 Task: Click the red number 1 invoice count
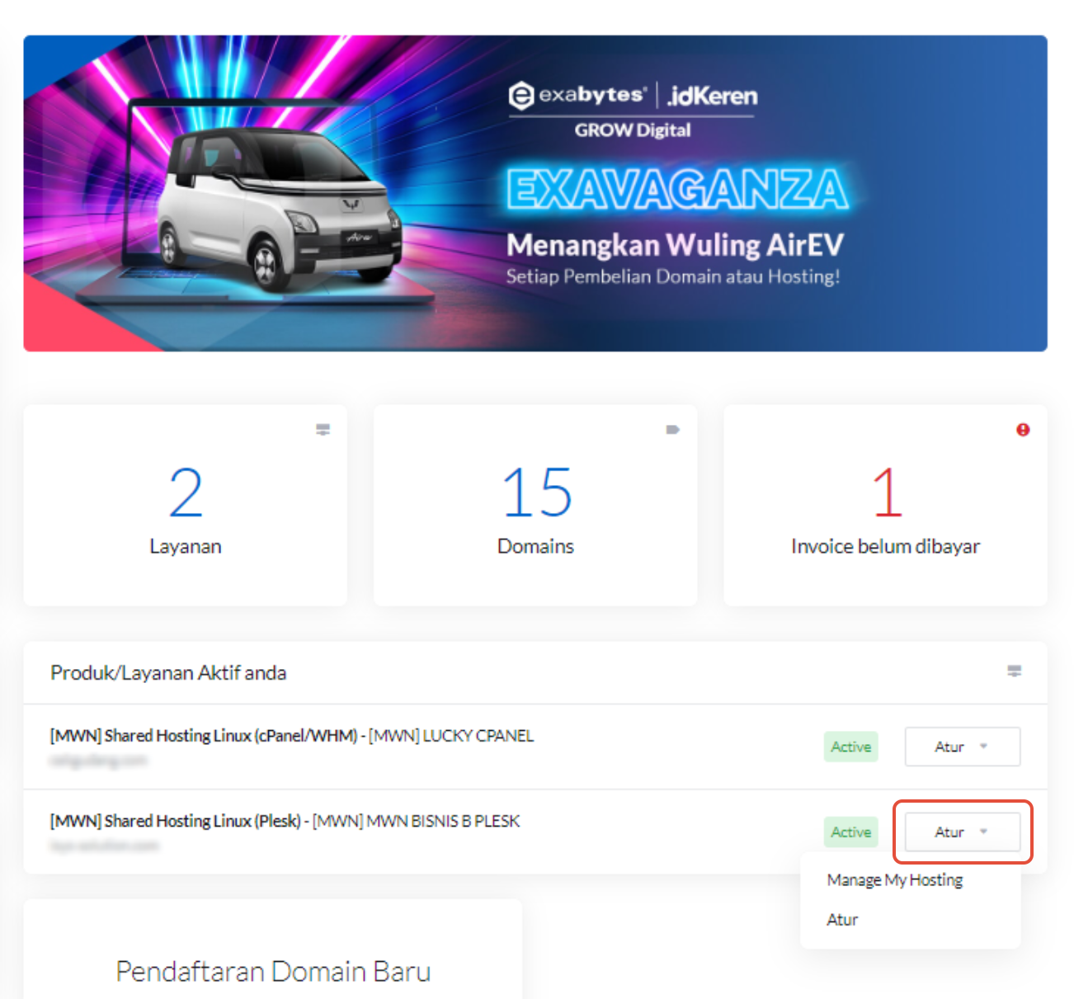tap(888, 492)
